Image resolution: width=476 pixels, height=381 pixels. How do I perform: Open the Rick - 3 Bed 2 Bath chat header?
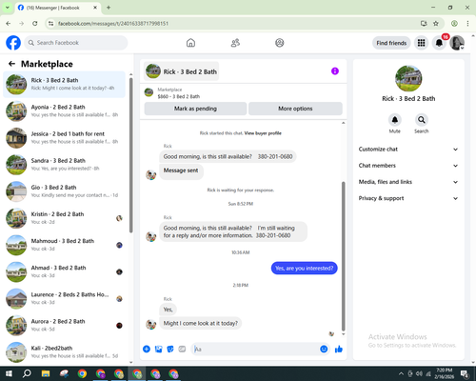[x=181, y=71]
